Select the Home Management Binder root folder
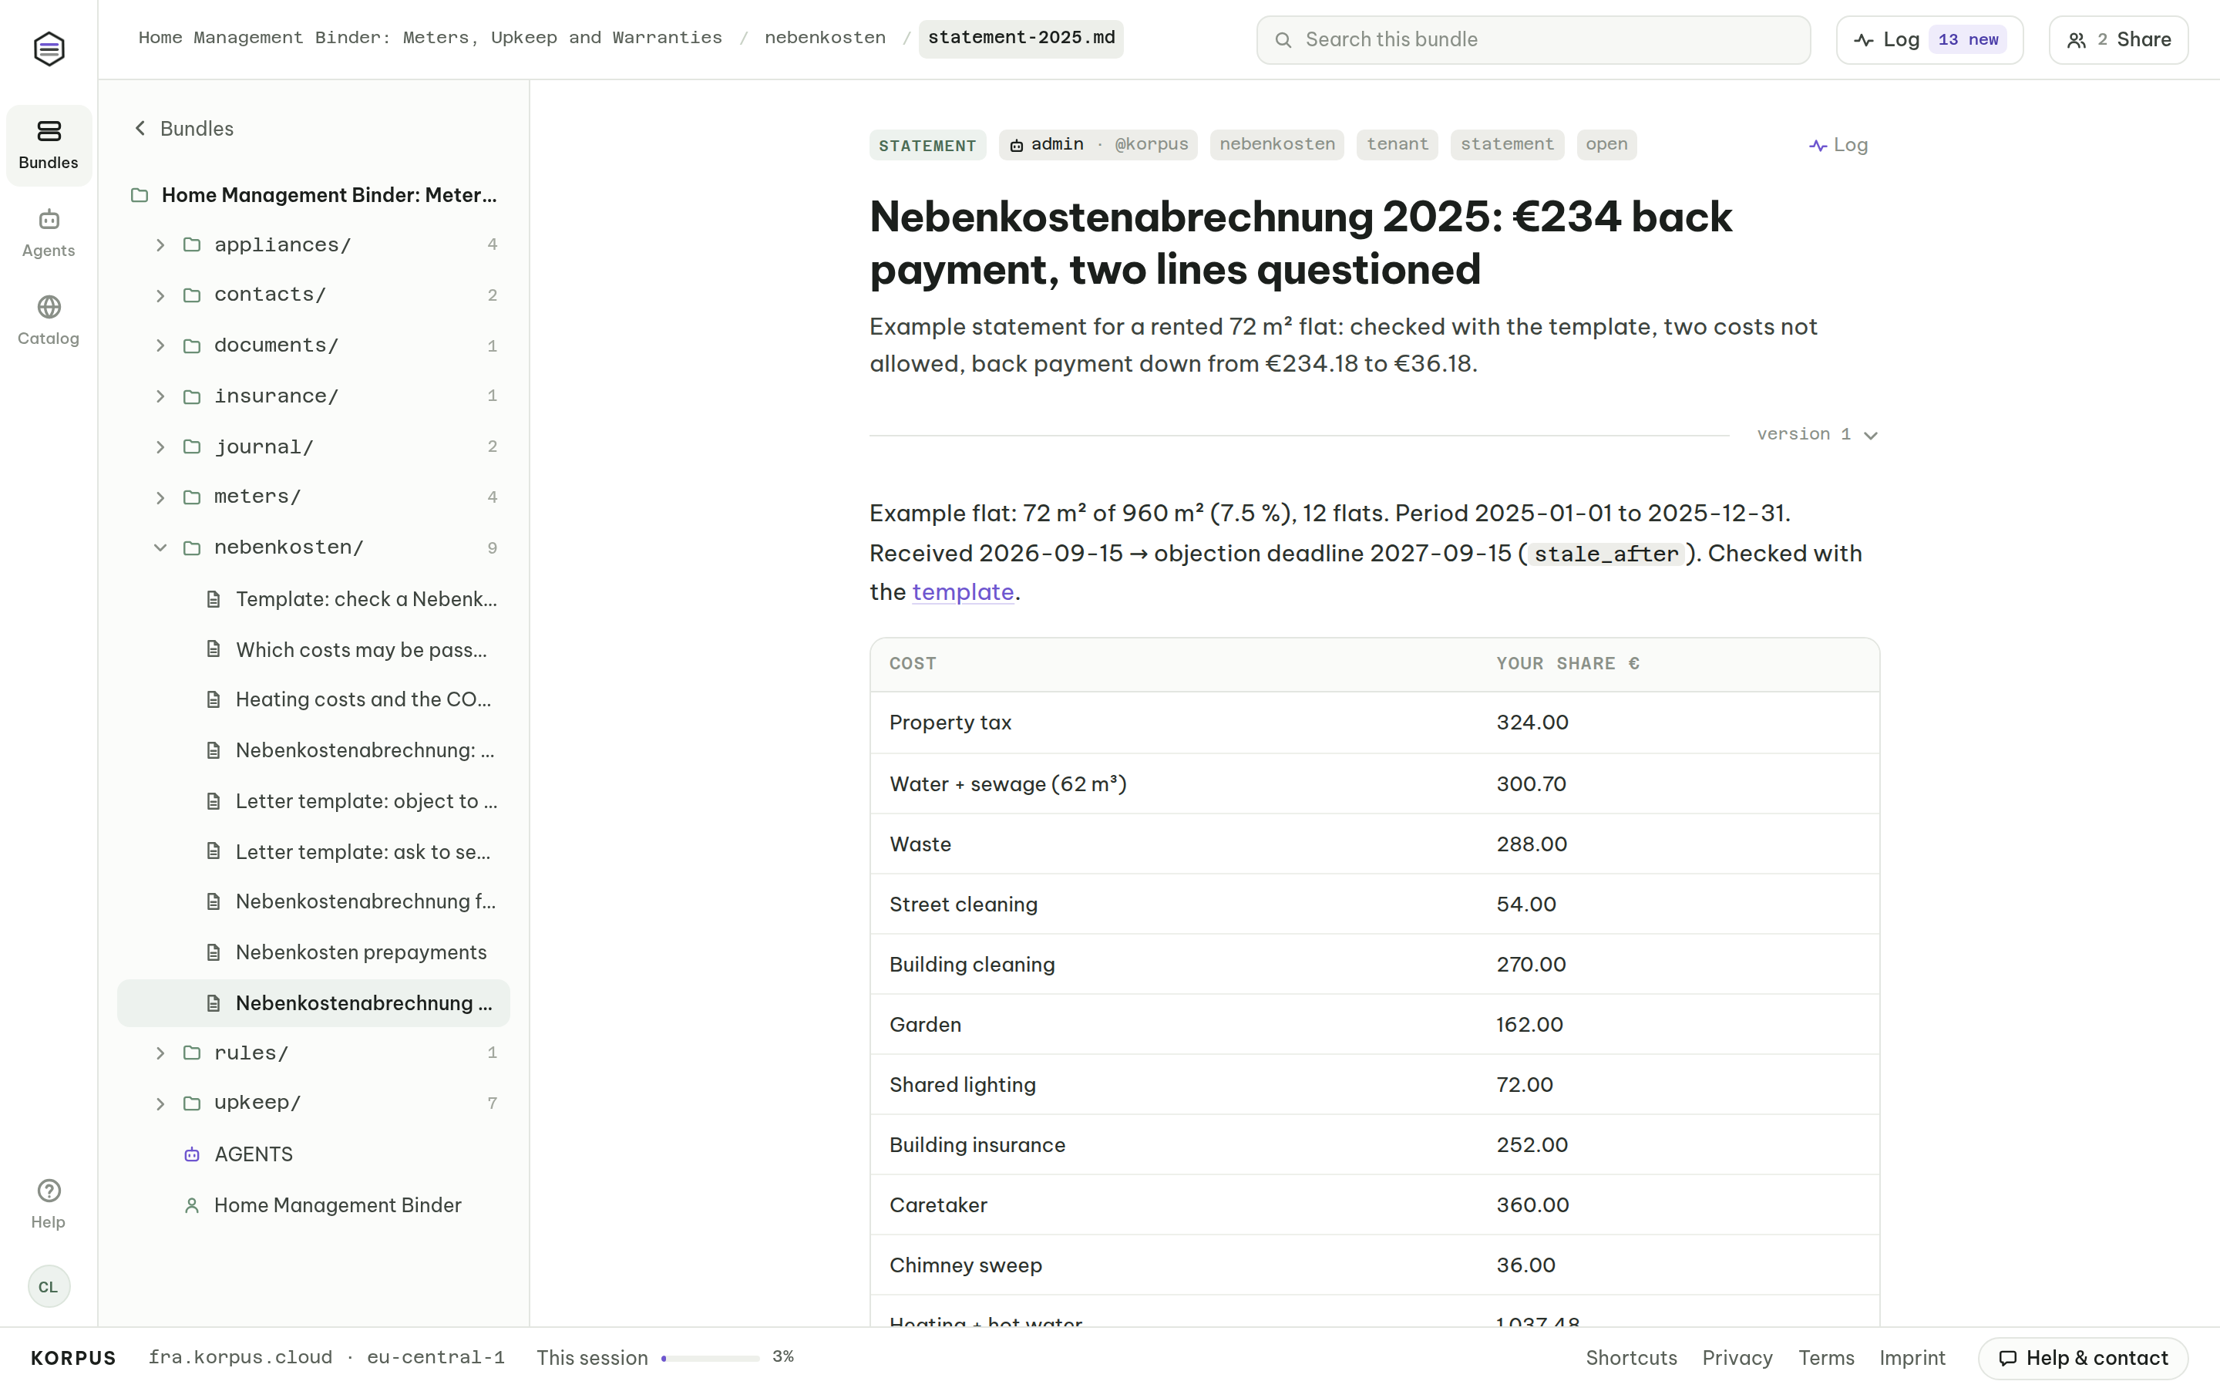Viewport: 2220px width, 1388px height. pos(314,194)
